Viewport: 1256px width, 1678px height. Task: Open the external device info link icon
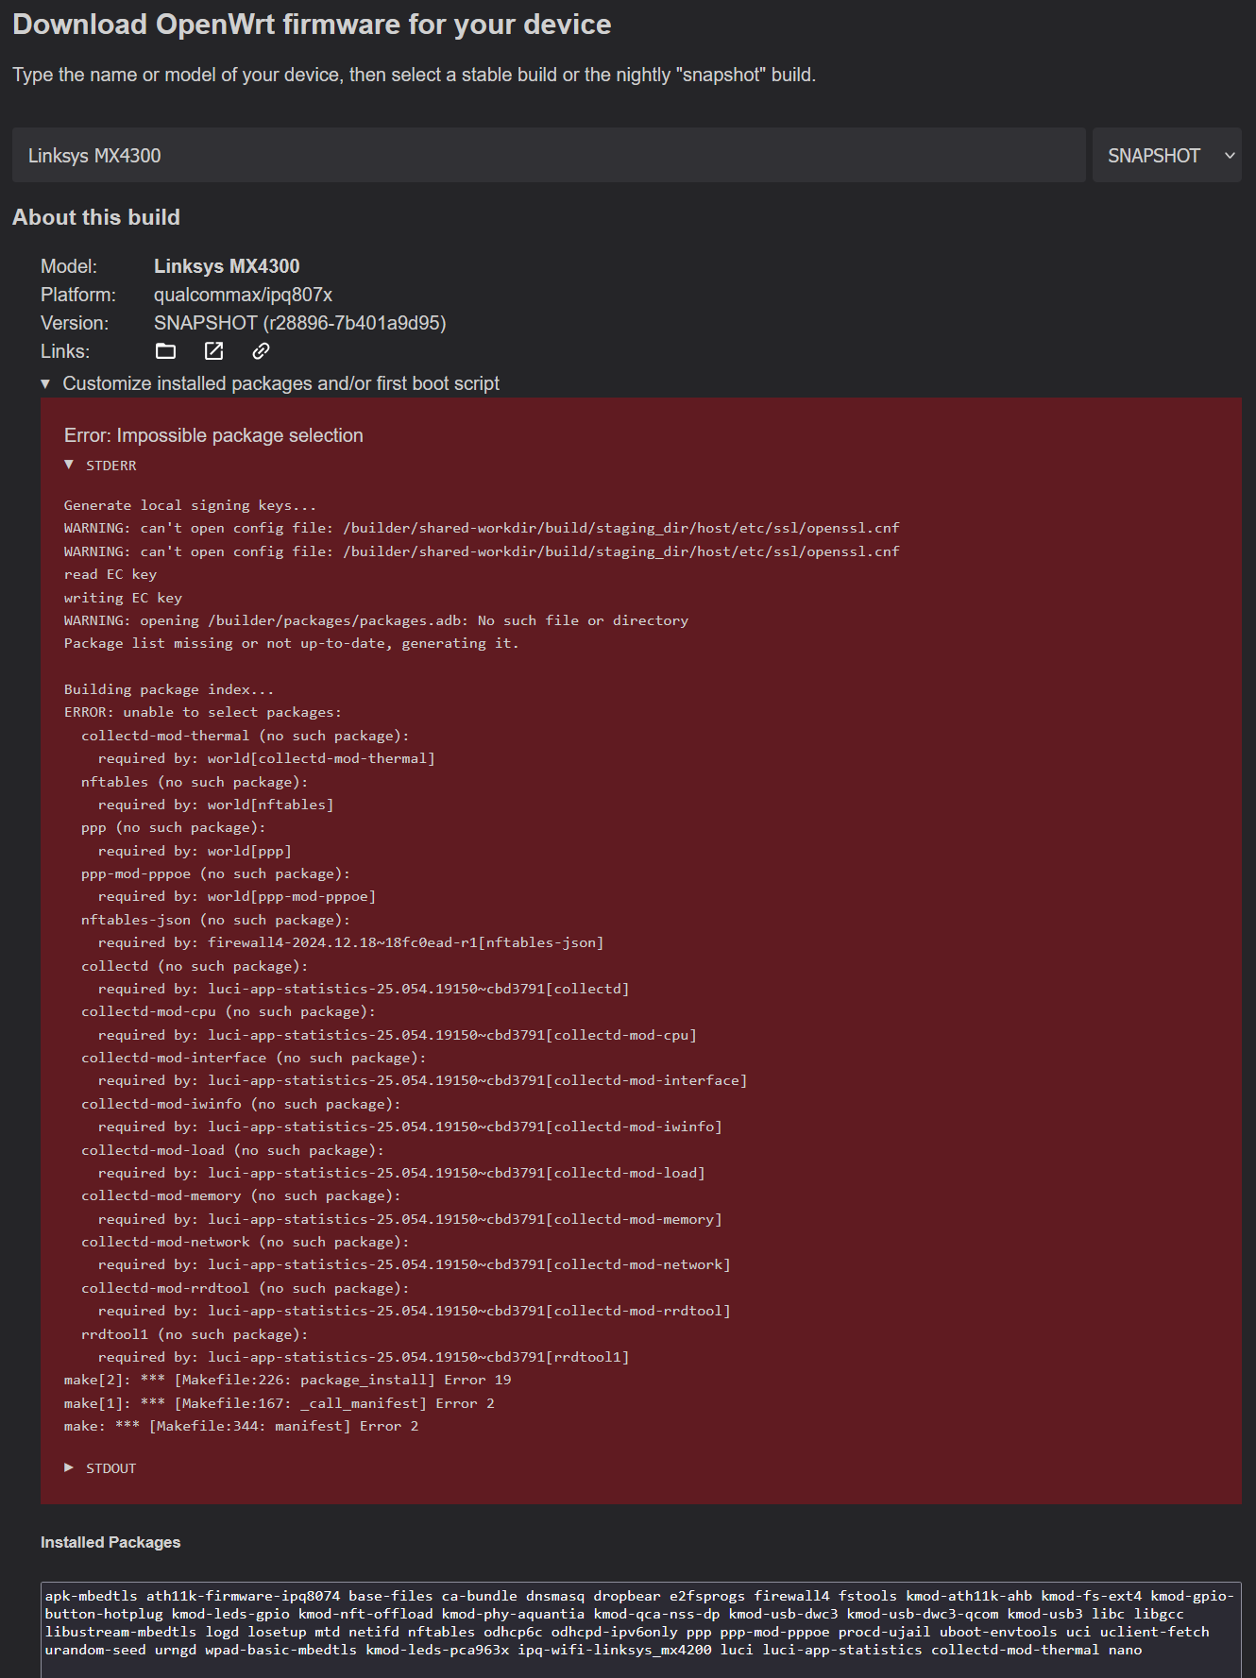click(x=214, y=351)
